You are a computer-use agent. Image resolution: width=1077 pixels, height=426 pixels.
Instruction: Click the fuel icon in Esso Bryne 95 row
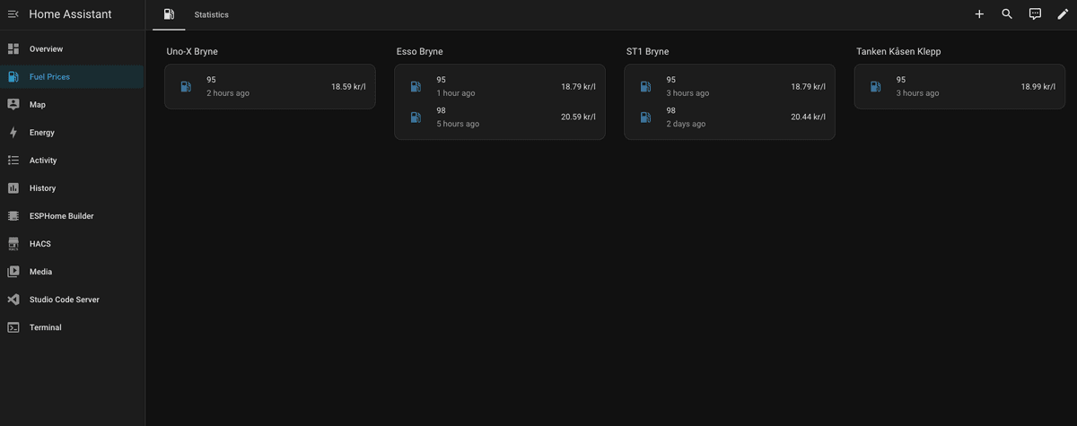click(x=416, y=86)
